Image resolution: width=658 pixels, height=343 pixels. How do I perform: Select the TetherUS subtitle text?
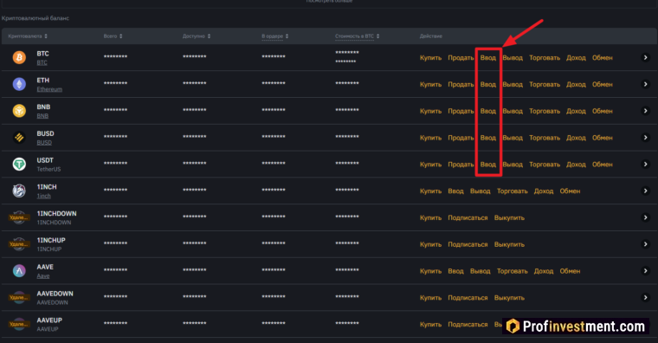[x=48, y=169]
